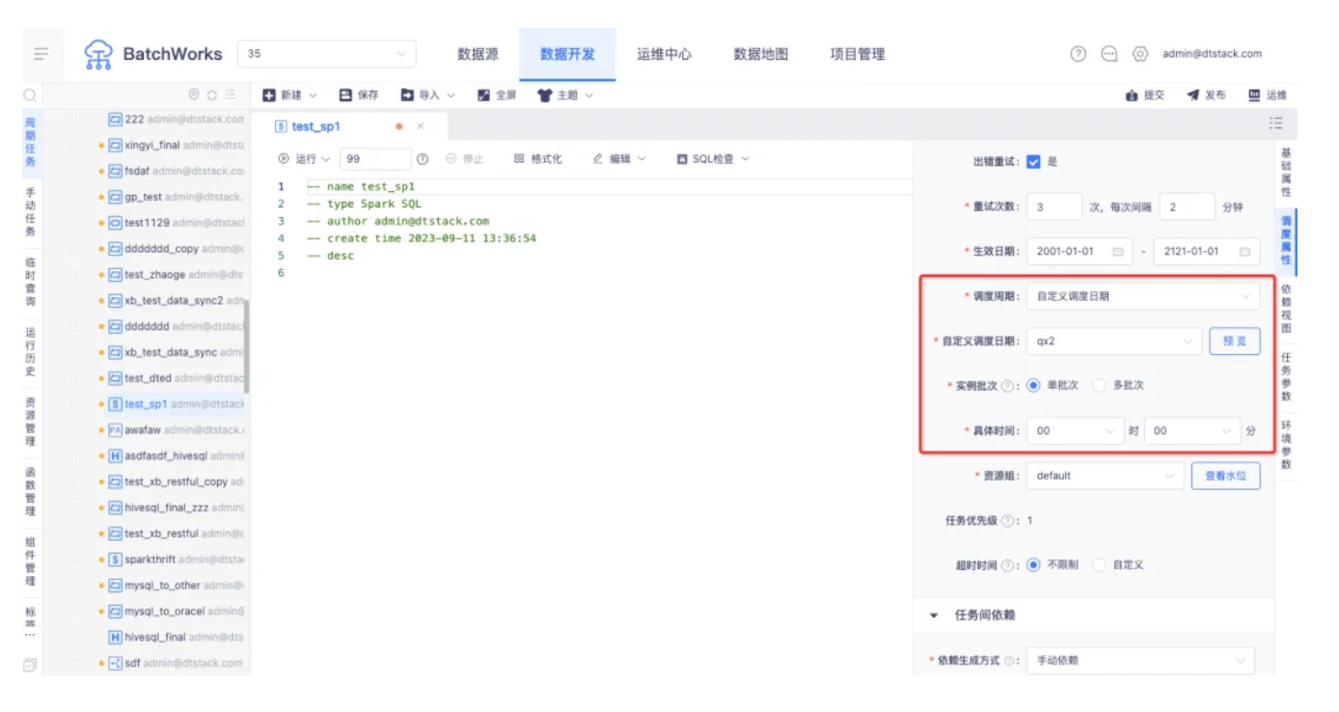Image resolution: width=1339 pixels, height=712 pixels.
Task: Open calendar icon for 2121-01-01 date
Action: coord(1244,252)
